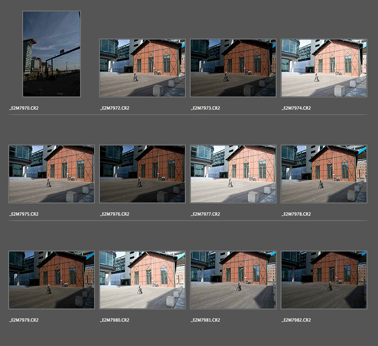378x346 pixels.
Task: Select the _E2M7977.CR2 thumbnail
Action: coord(233,174)
